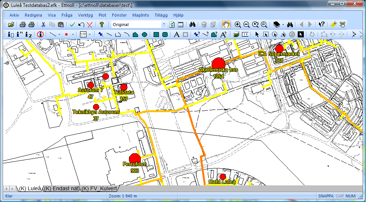
Task: Open the Arkiv menu
Action: point(14,15)
